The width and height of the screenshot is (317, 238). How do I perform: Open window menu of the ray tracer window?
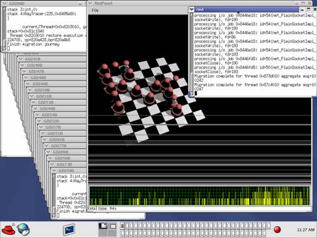(90, 3)
